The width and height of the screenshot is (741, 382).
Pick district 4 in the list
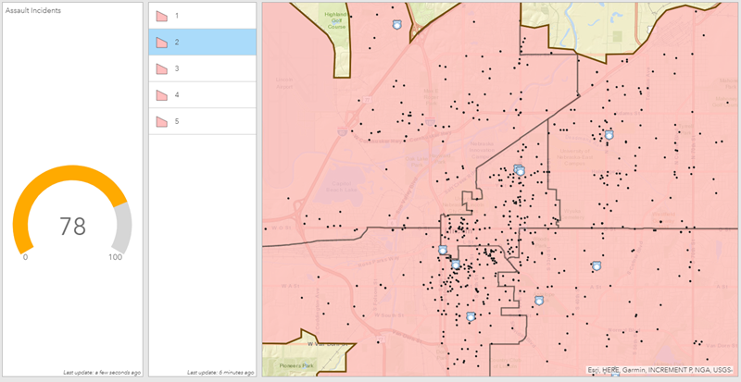[x=202, y=95]
